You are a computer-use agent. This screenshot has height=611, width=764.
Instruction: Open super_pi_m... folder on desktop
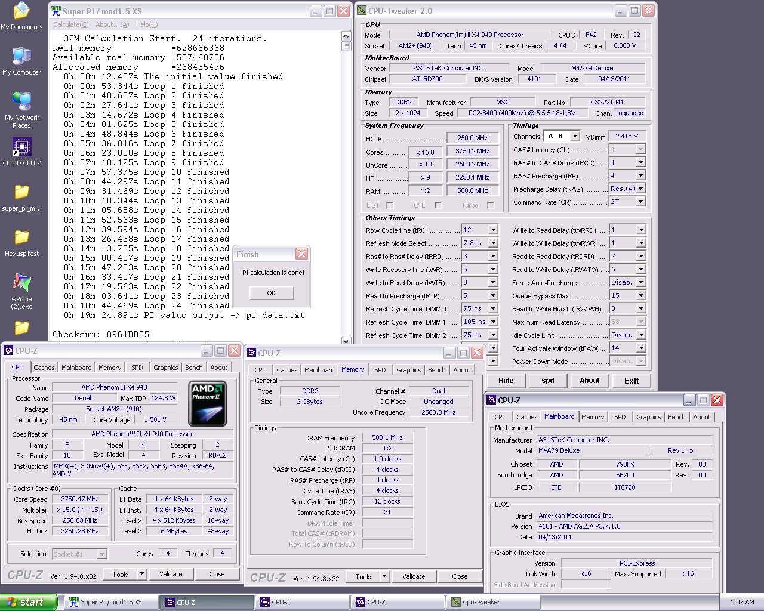pyautogui.click(x=21, y=198)
